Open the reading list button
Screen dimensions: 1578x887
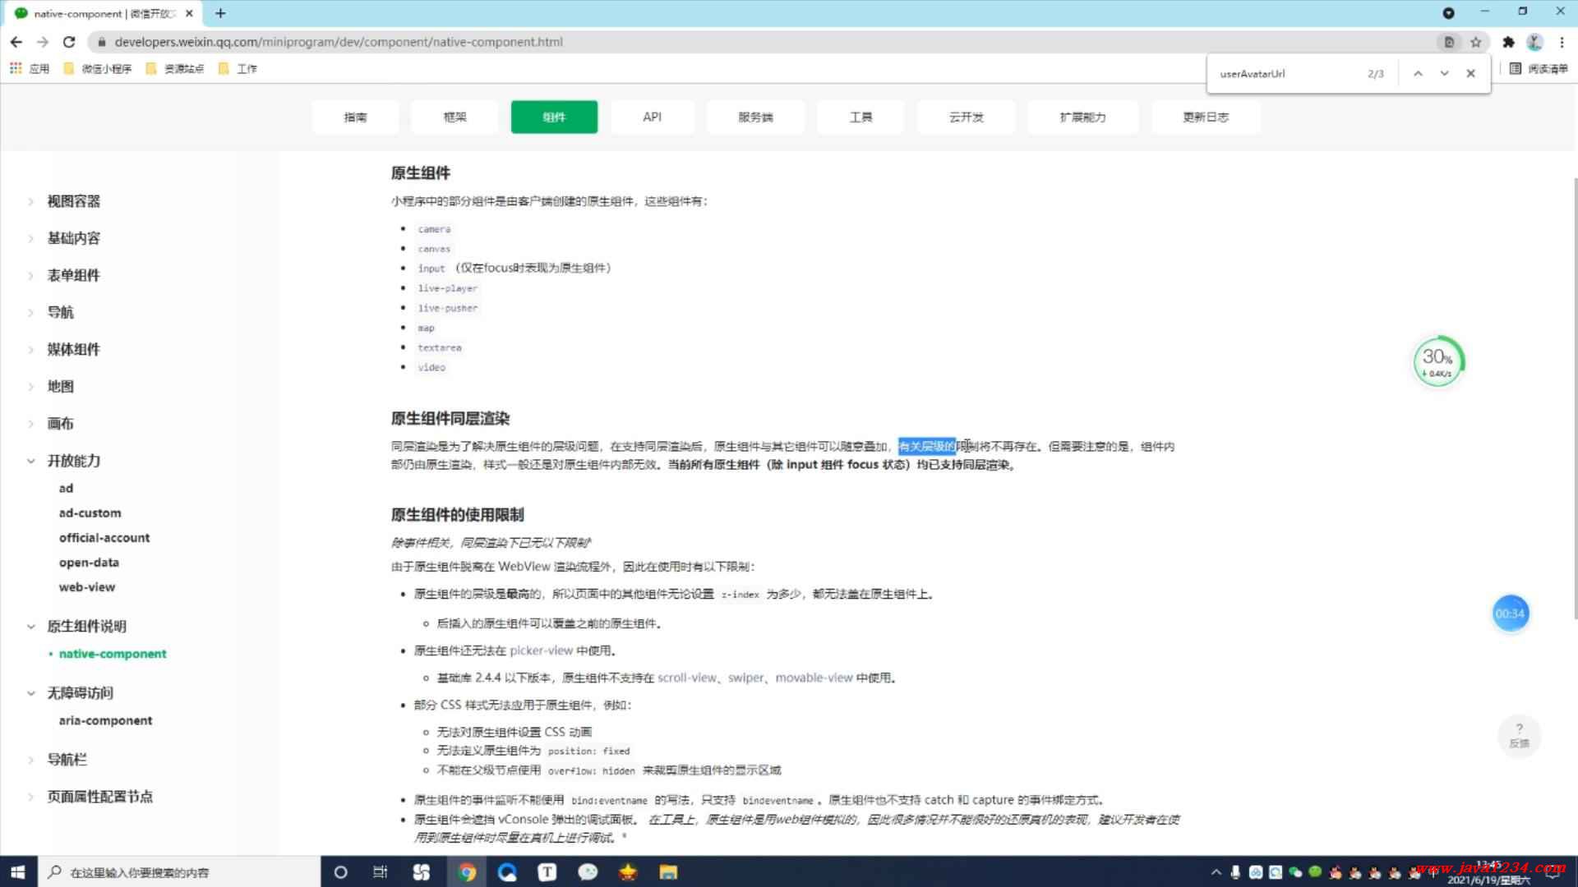click(x=1539, y=69)
